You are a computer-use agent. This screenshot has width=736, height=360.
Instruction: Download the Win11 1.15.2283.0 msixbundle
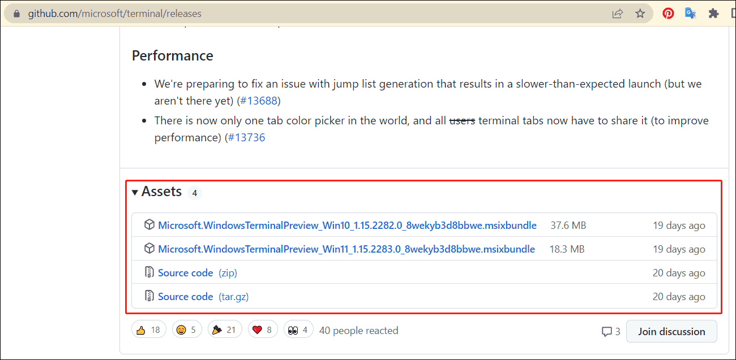(x=346, y=249)
